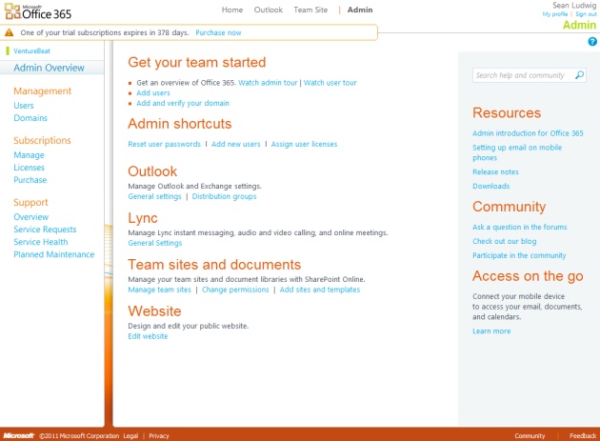Click Assign user licenses shortcut
Screen dimensions: 600x441
[304, 144]
